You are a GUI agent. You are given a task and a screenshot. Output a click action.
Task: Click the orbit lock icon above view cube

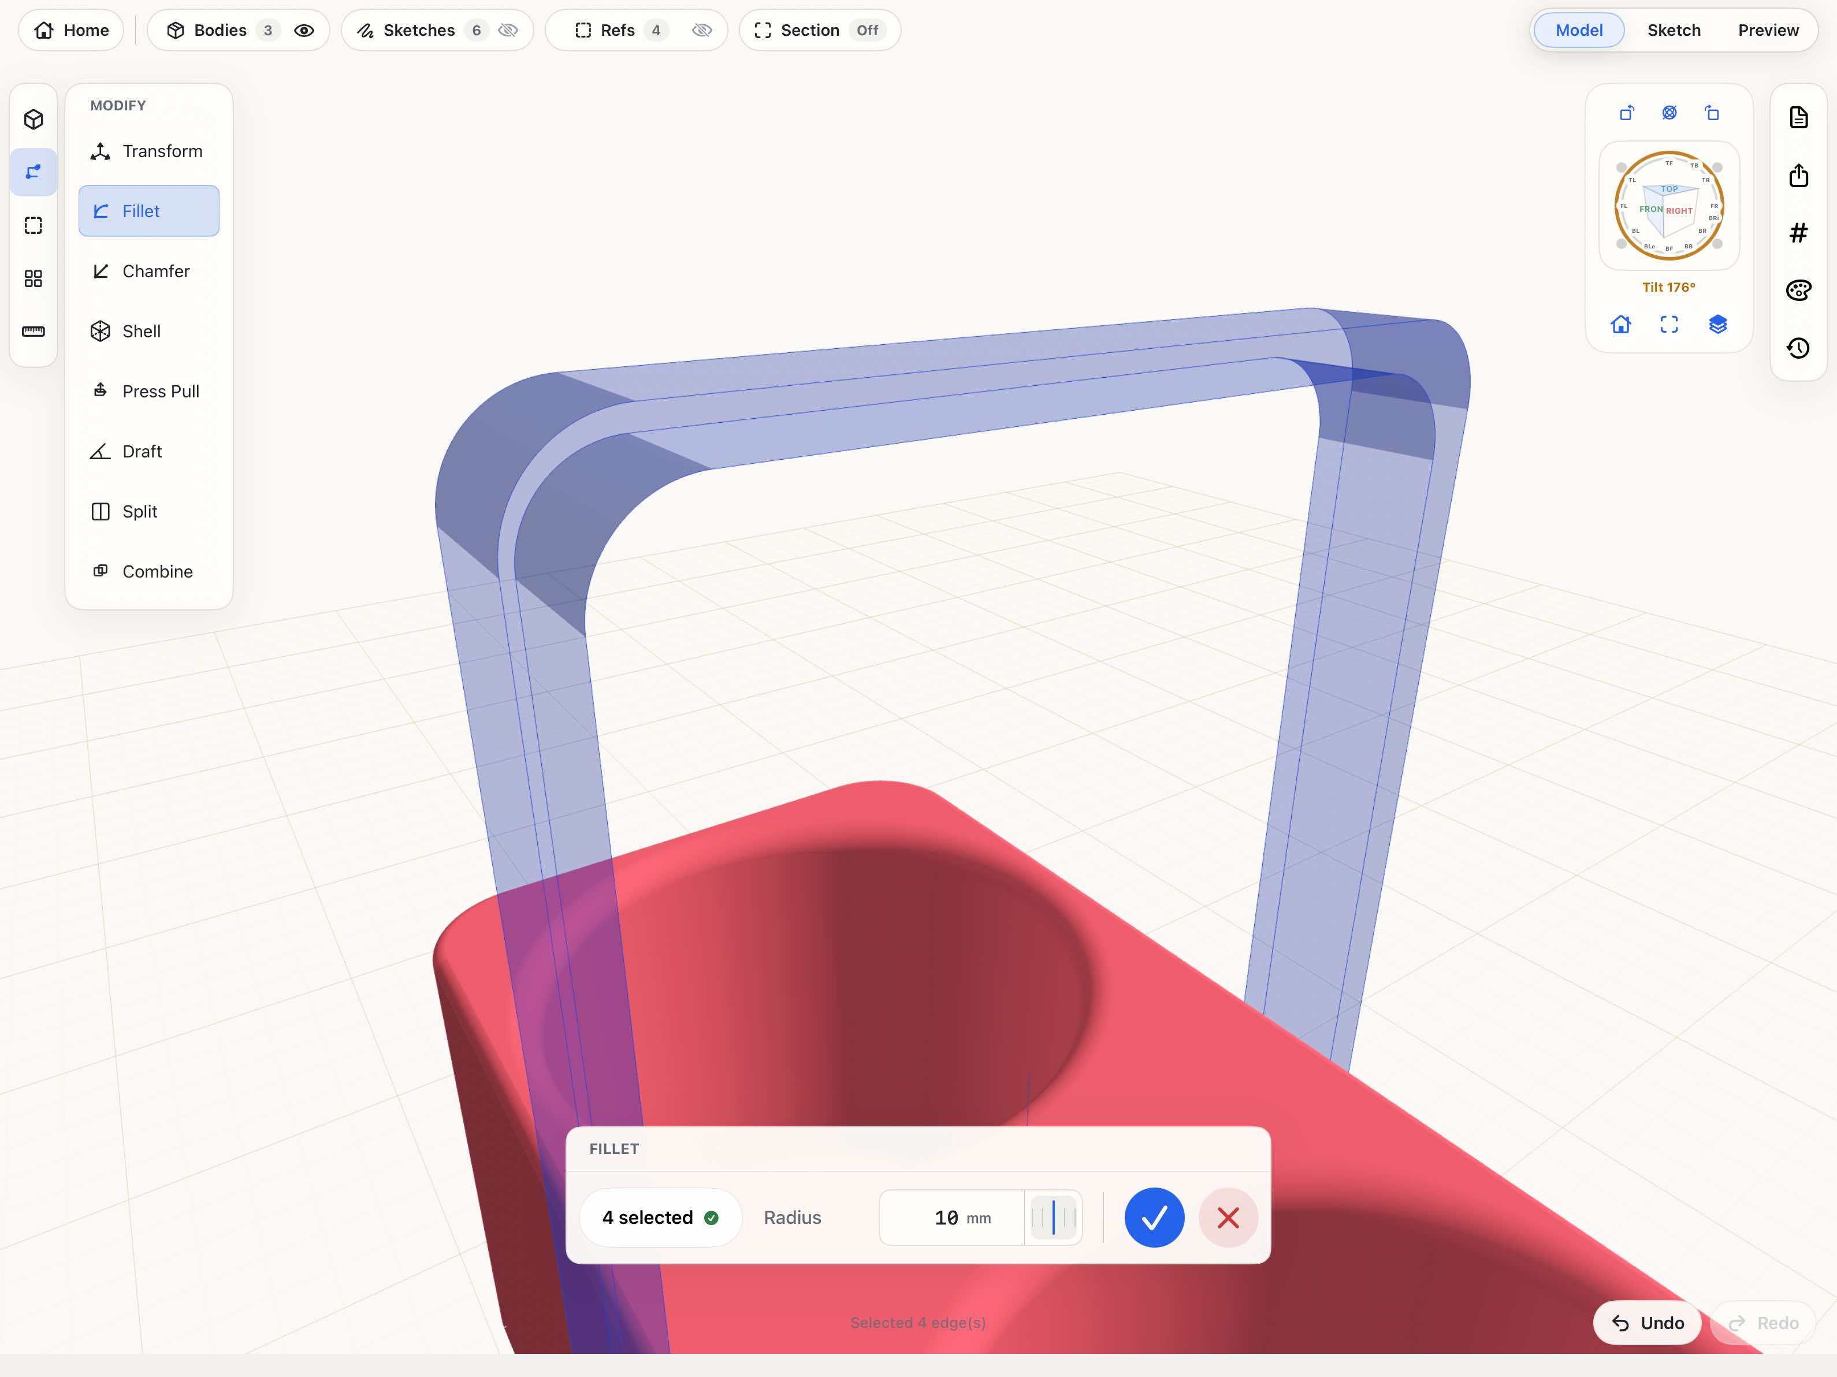(1669, 112)
